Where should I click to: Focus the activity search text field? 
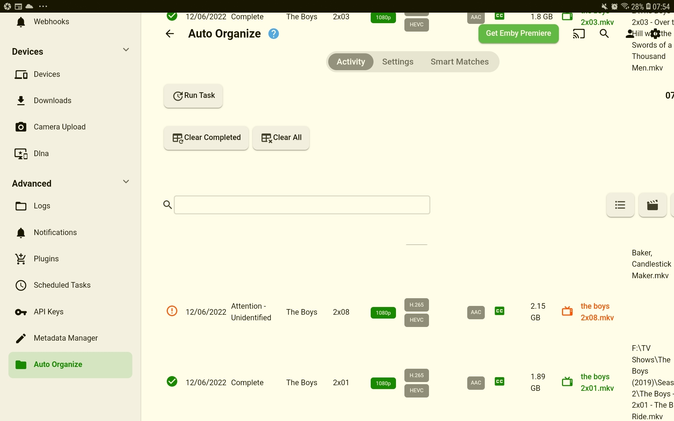point(302,205)
